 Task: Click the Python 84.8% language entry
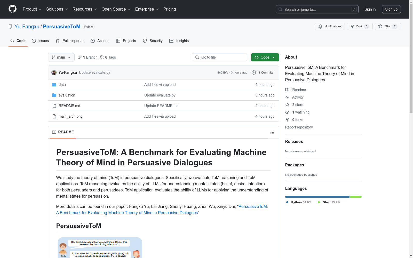(299, 202)
